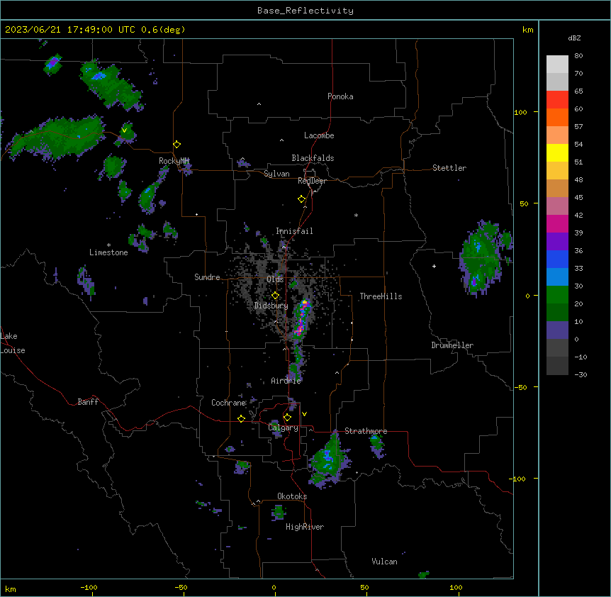Click the Drumheller label

click(452, 345)
